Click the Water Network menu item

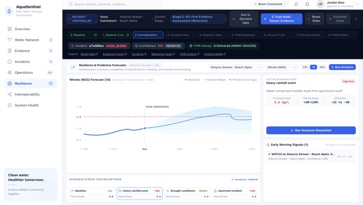(x=31, y=40)
